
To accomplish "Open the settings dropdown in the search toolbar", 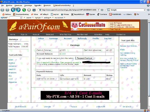I will tap(47, 18).
